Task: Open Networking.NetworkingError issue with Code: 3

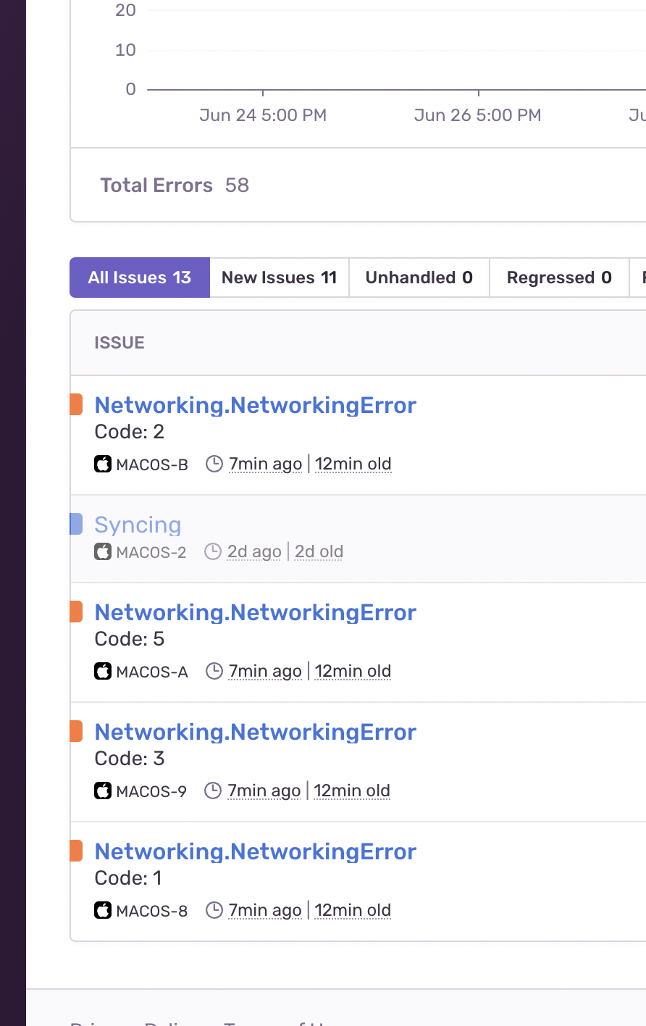Action: 256,732
